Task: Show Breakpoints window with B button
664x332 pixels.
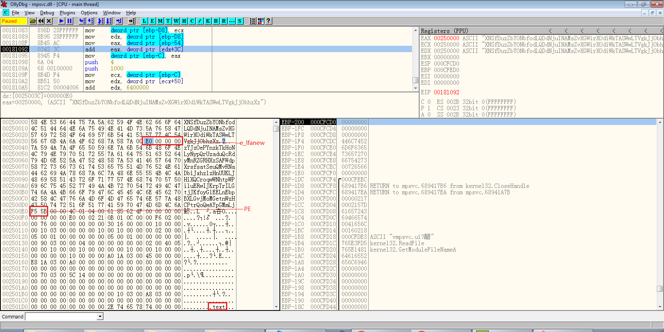Action: click(216, 21)
